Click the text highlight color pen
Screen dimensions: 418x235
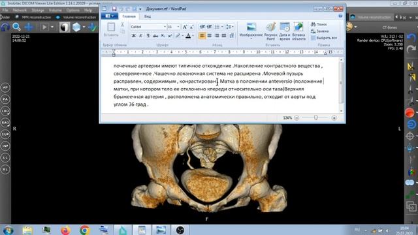click(178, 36)
